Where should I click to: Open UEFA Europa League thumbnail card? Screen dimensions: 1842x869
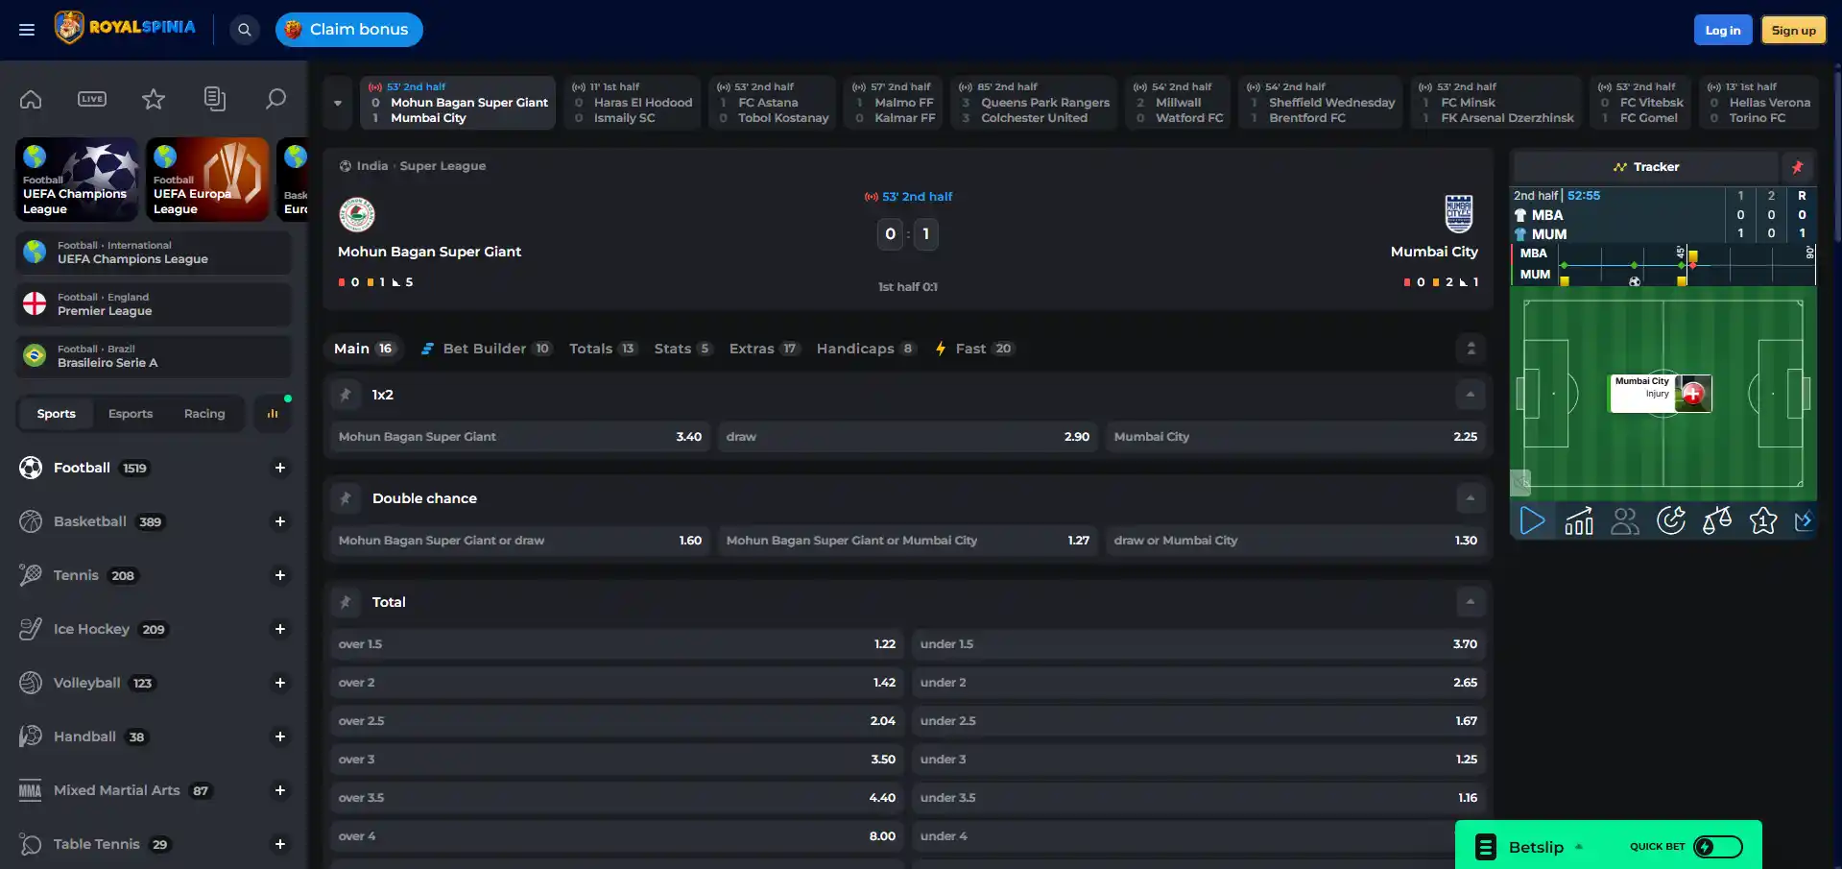click(x=207, y=180)
